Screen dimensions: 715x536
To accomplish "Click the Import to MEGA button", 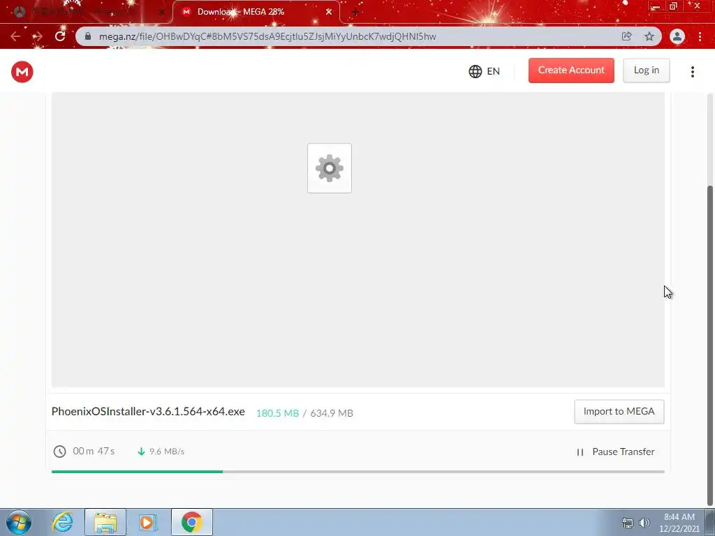I will [x=619, y=412].
